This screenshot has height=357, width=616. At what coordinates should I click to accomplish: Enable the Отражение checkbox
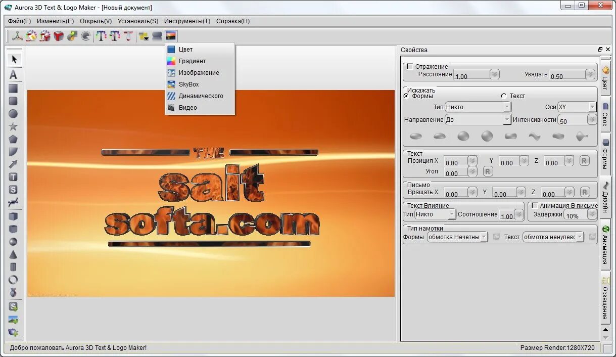pos(410,66)
